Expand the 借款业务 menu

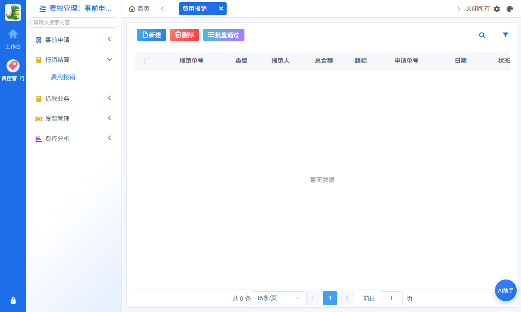click(x=74, y=99)
